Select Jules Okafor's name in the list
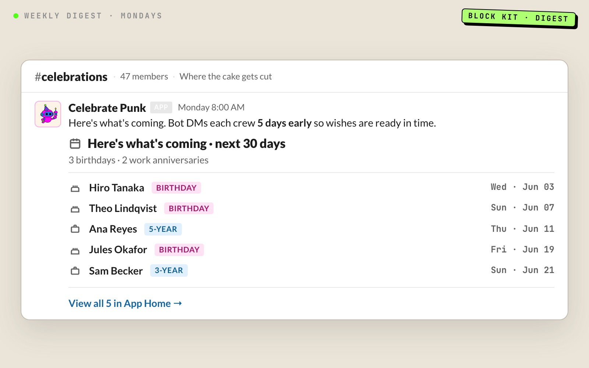 (x=118, y=250)
